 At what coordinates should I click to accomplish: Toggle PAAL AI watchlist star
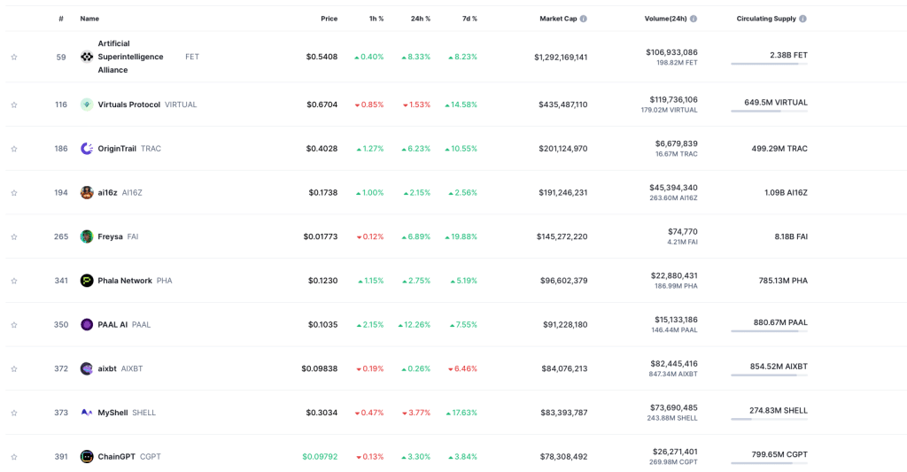click(x=14, y=324)
